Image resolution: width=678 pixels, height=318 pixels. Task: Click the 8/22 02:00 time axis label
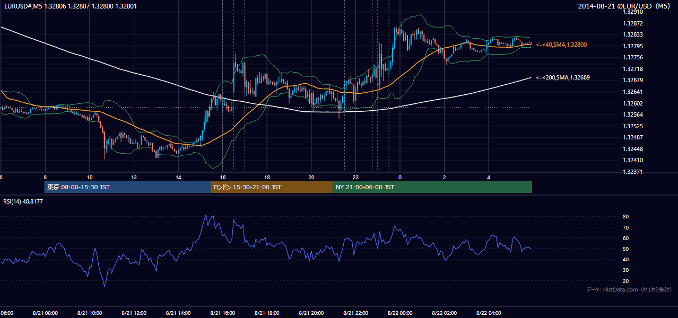tap(444, 313)
